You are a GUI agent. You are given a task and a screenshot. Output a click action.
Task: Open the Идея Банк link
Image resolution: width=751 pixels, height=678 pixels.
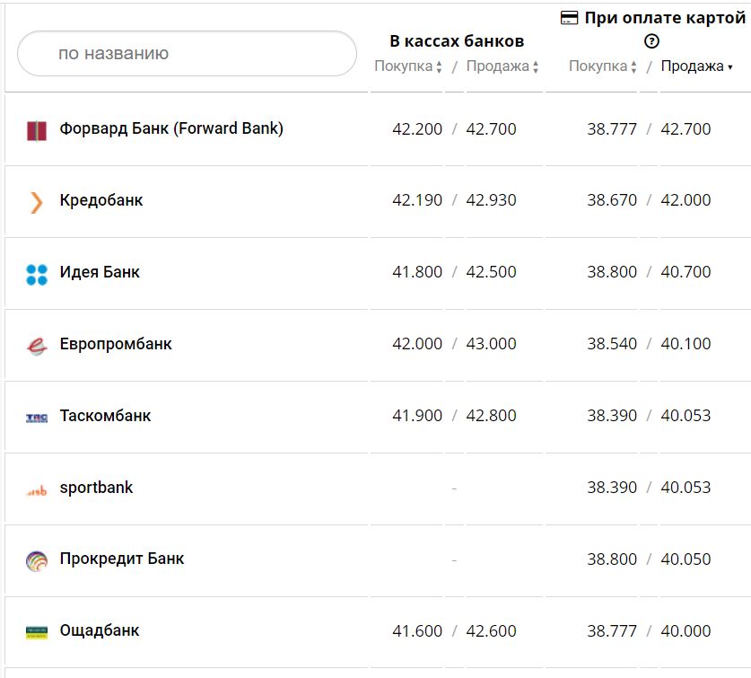click(x=100, y=272)
